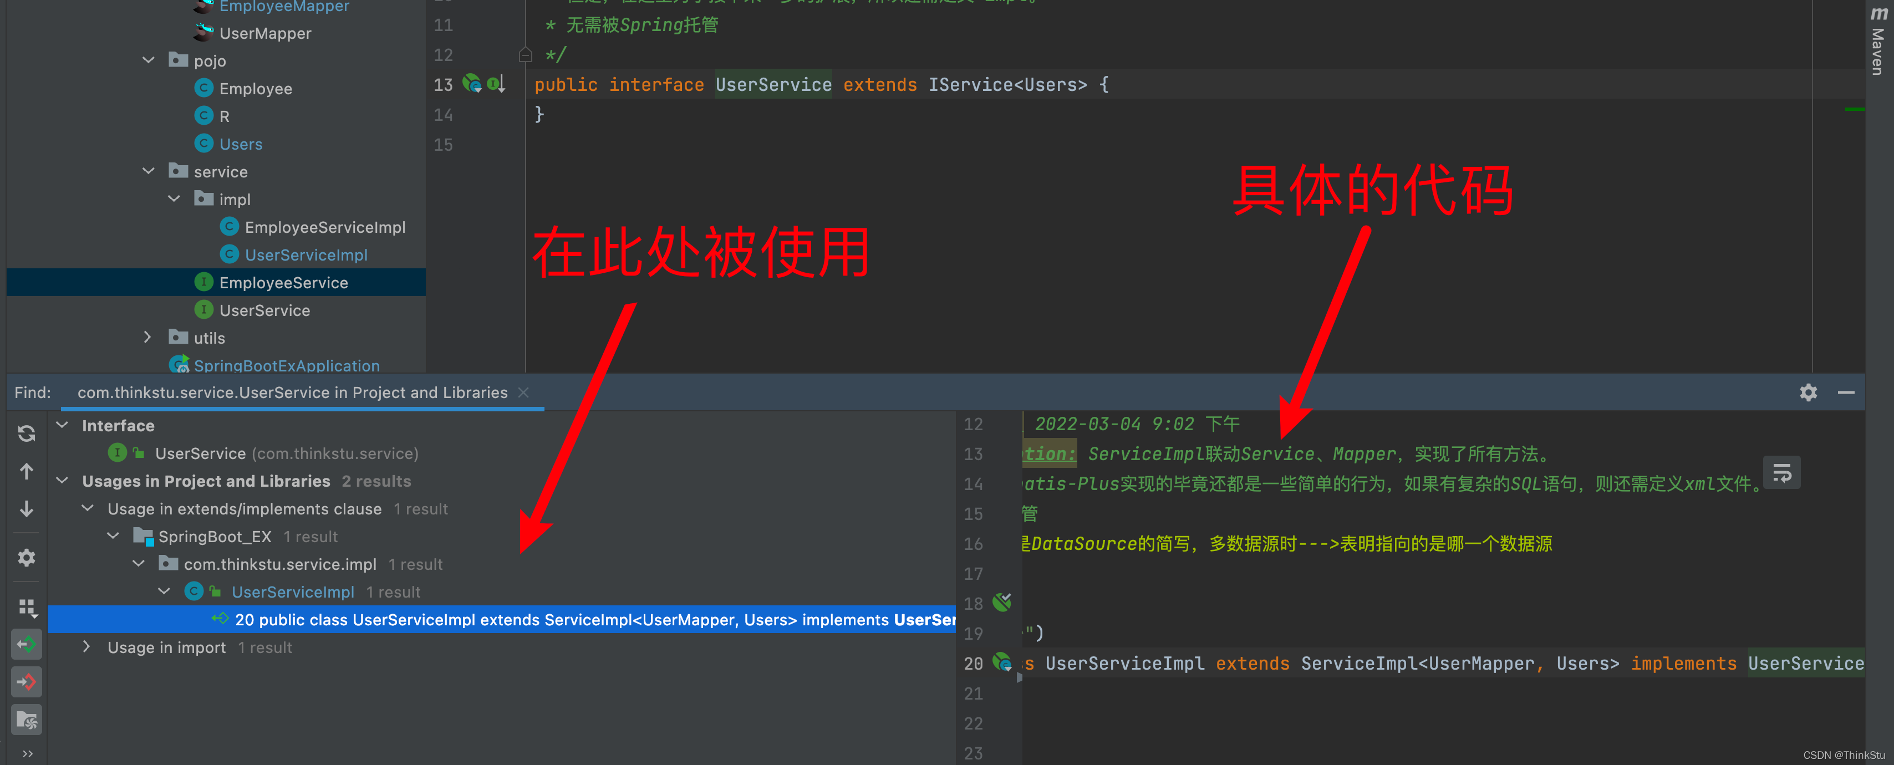
Task: Toggle show write access filter button
Action: point(27,682)
